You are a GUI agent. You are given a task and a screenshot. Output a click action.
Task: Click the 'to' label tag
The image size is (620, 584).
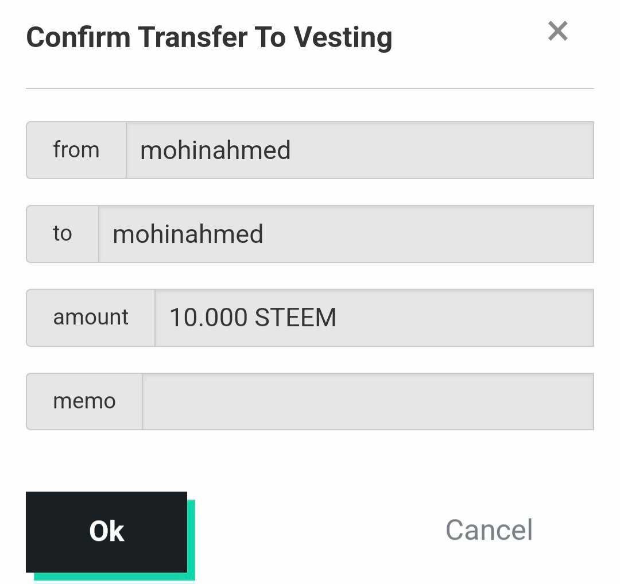pyautogui.click(x=63, y=234)
